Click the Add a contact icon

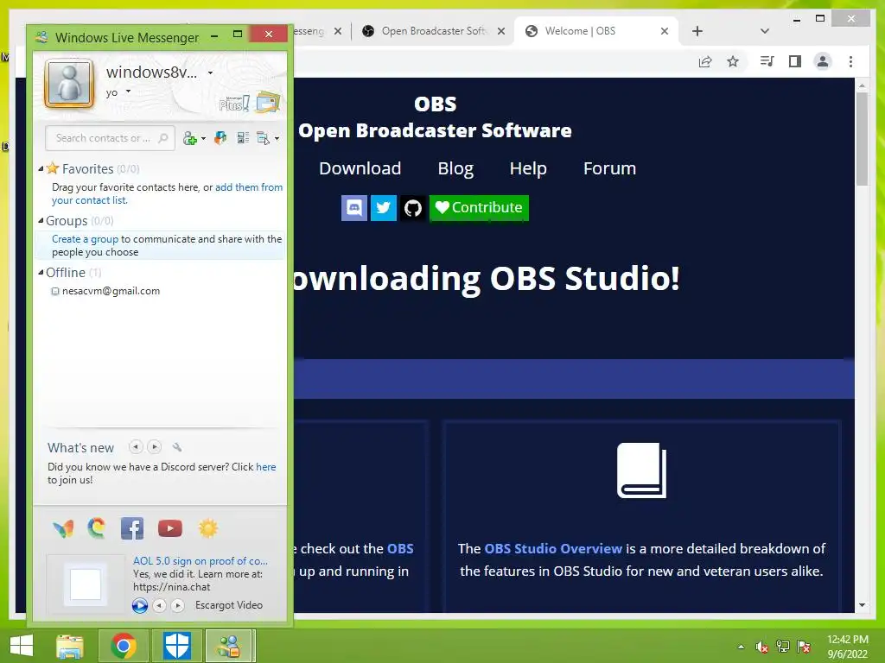[189, 138]
